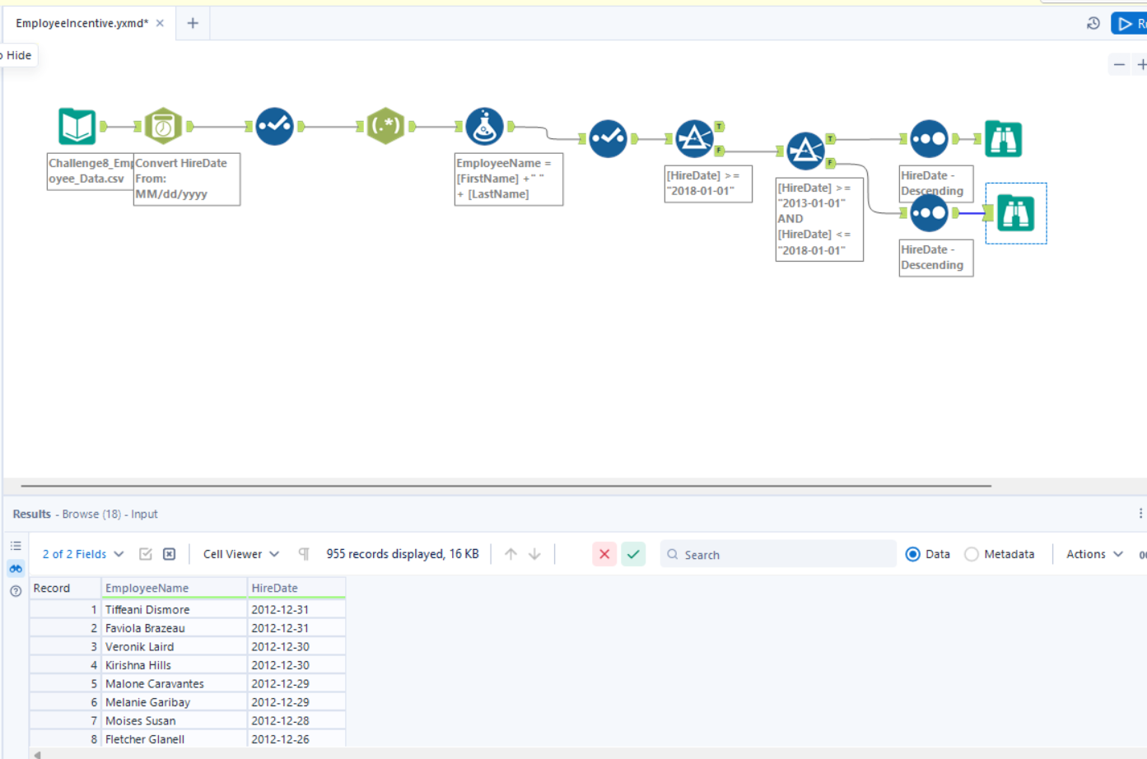Click cell Tiffeani Dismore

coord(174,609)
